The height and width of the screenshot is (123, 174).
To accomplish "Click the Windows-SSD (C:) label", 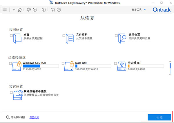I will 34,63.
